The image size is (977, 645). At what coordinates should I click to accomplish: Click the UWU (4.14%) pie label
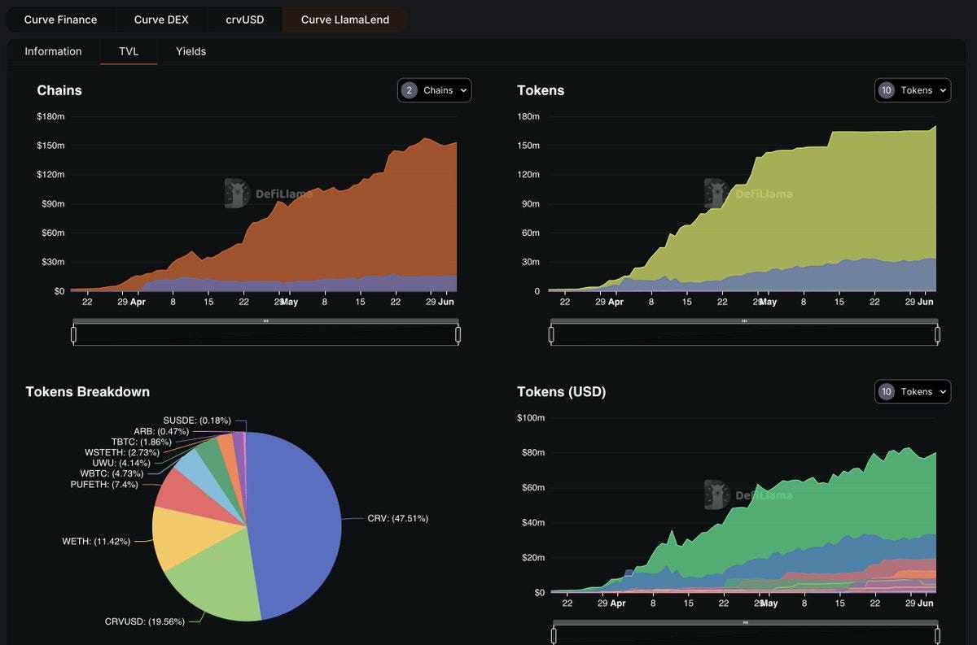tap(121, 463)
